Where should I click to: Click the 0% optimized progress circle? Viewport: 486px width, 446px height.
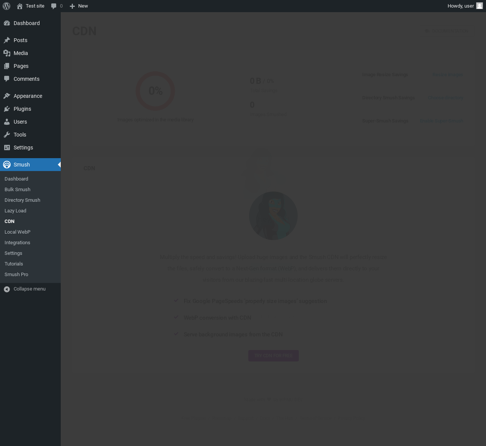tap(155, 91)
